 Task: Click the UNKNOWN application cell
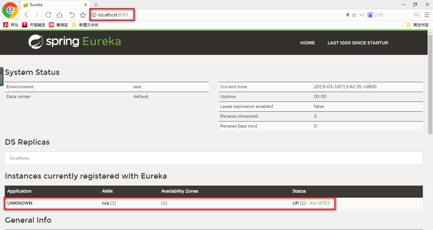click(x=20, y=203)
